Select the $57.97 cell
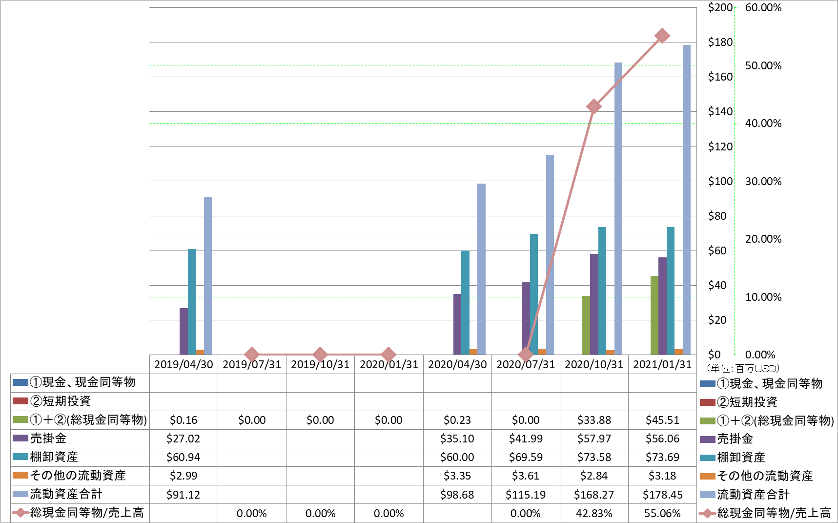 (594, 439)
